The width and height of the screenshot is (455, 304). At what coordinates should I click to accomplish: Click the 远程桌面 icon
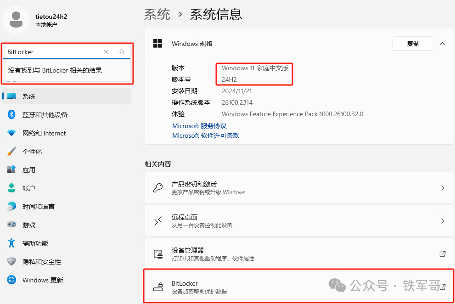(x=158, y=221)
